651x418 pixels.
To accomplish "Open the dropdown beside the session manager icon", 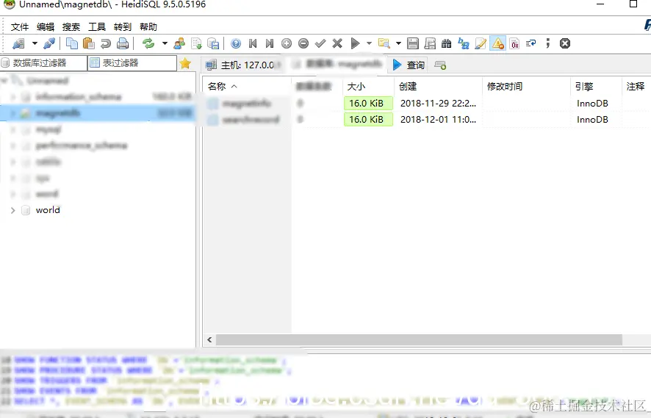I will (35, 43).
